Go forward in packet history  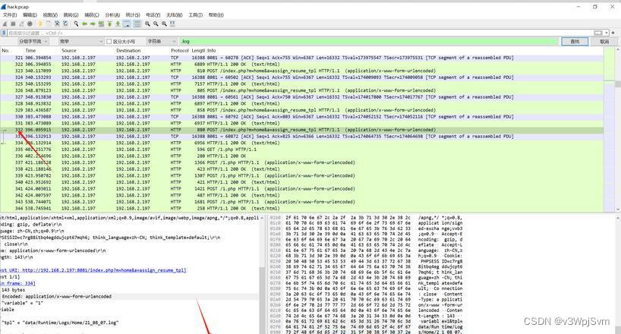point(93,24)
